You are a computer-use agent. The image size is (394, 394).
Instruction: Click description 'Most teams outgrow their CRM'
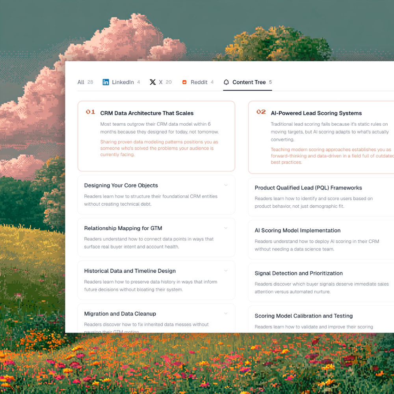[160, 128]
